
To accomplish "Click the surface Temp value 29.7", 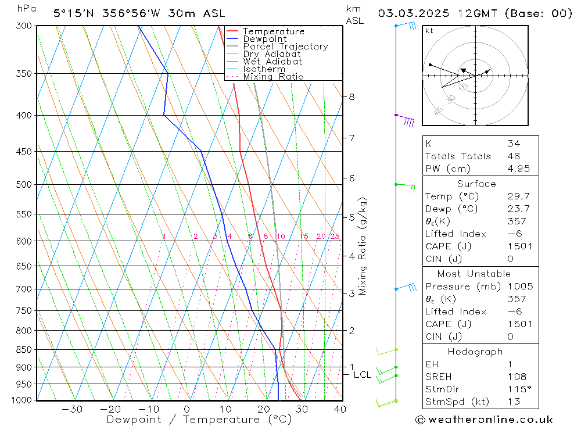I will tap(519, 196).
